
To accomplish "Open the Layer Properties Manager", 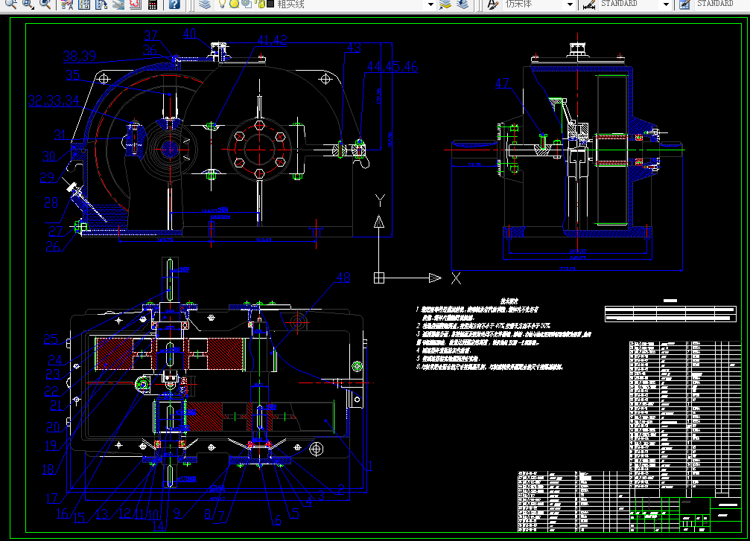I will [205, 4].
